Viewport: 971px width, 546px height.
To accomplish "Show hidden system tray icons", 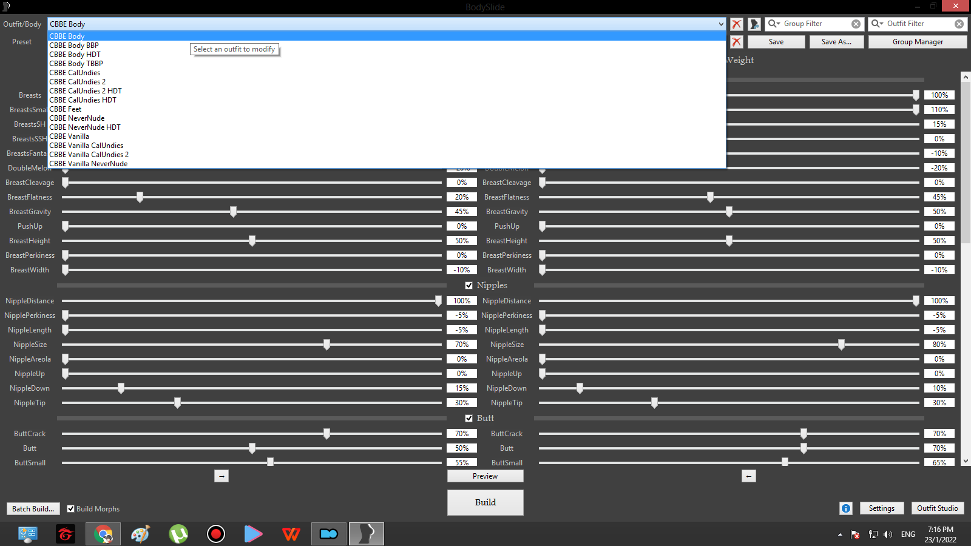I will pos(840,534).
